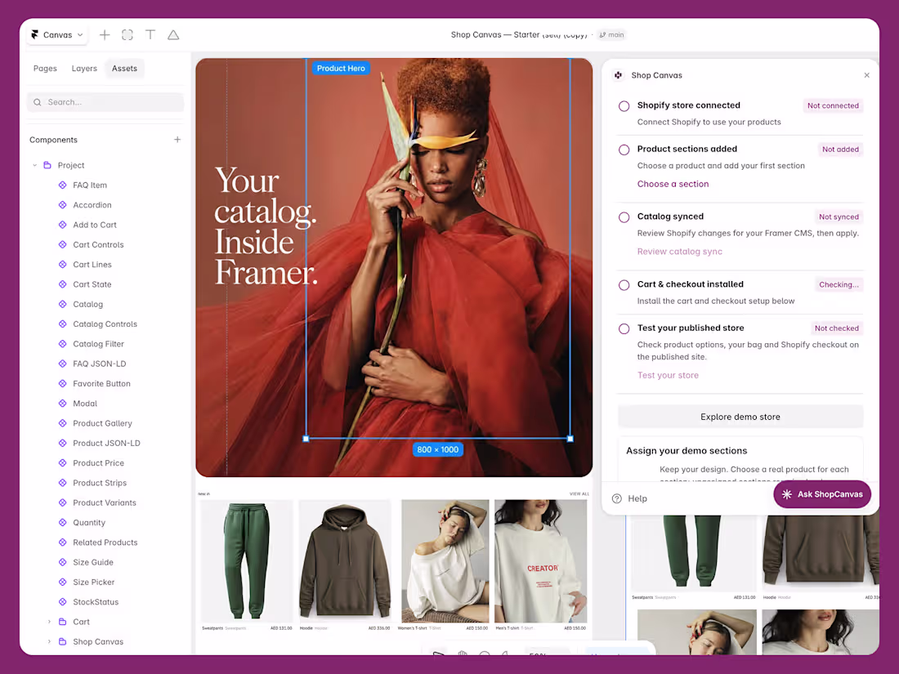The height and width of the screenshot is (674, 899).
Task: Click the main branch badge
Action: click(612, 35)
